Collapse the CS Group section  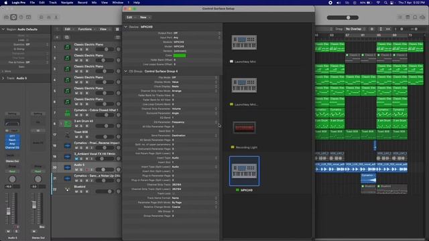(x=125, y=71)
